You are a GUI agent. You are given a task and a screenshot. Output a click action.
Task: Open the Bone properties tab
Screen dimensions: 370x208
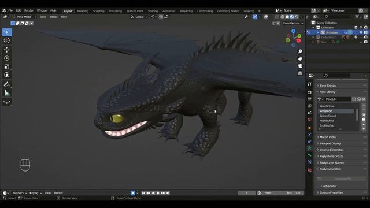click(310, 155)
